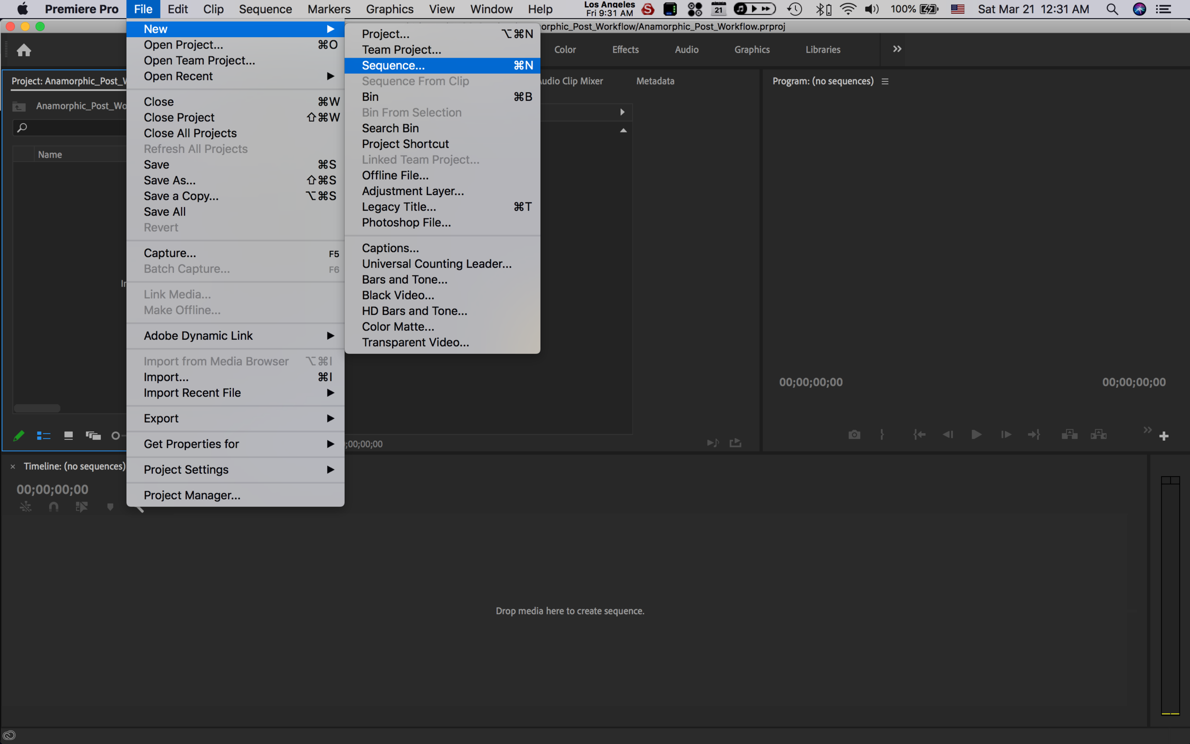Screen dimensions: 1190x744
Task: Click the Export Frame camera icon
Action: [854, 435]
